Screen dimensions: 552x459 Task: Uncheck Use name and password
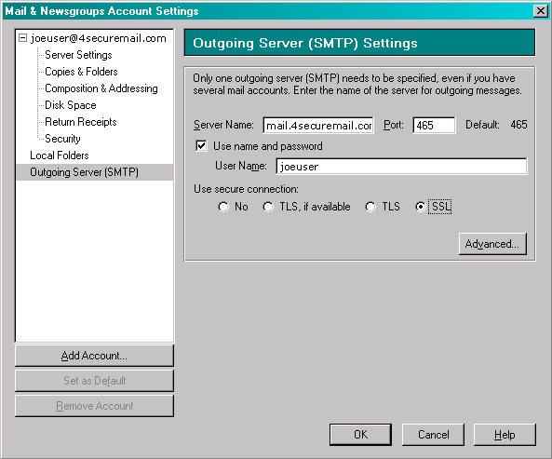pyautogui.click(x=201, y=146)
